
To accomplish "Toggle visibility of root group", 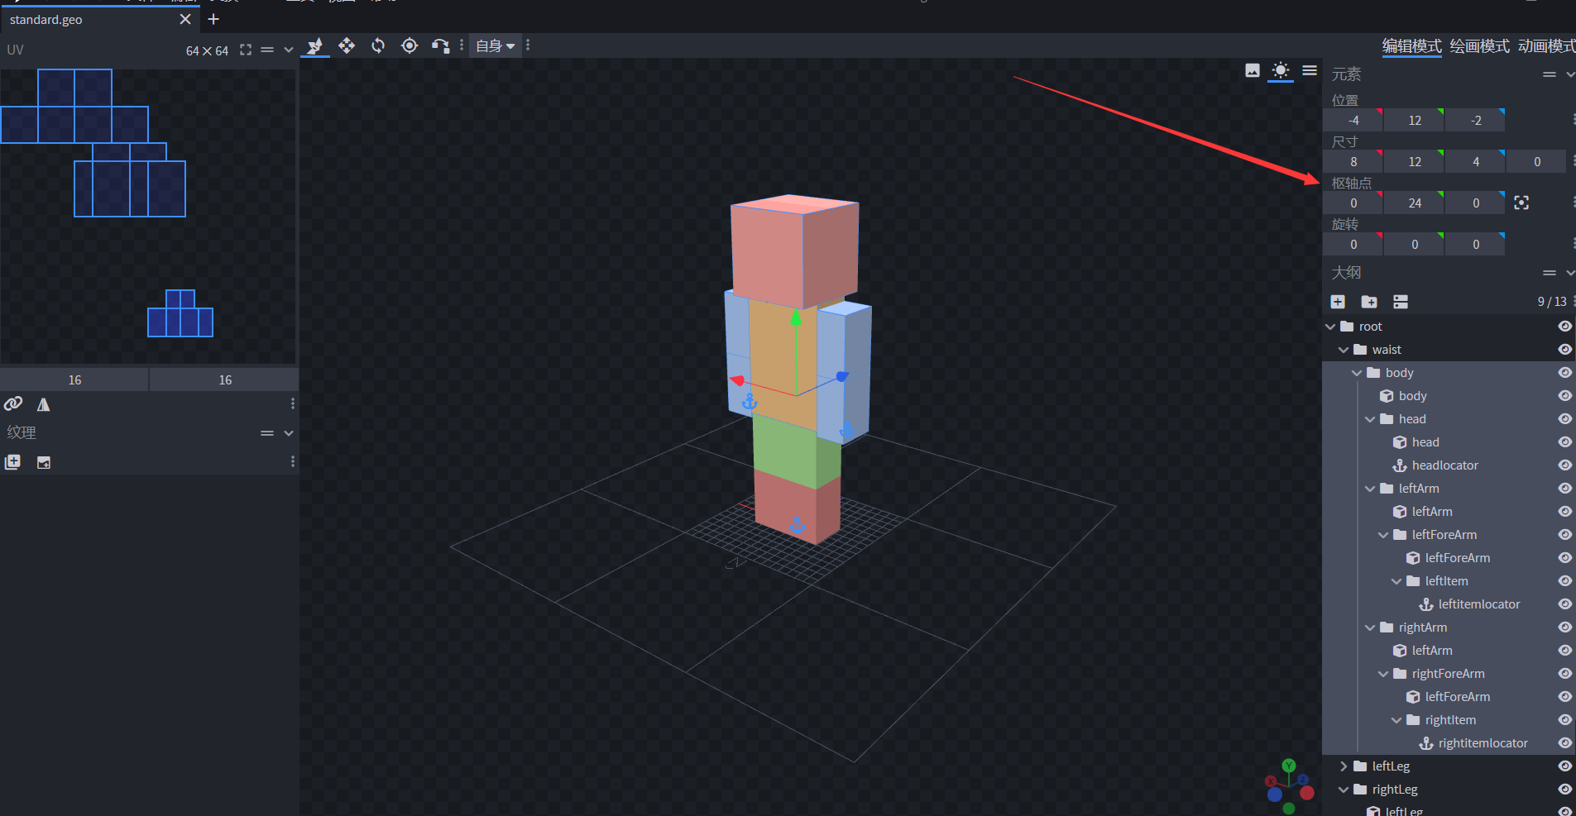I will point(1564,327).
